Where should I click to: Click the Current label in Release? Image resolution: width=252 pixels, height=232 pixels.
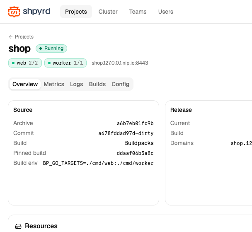180,123
